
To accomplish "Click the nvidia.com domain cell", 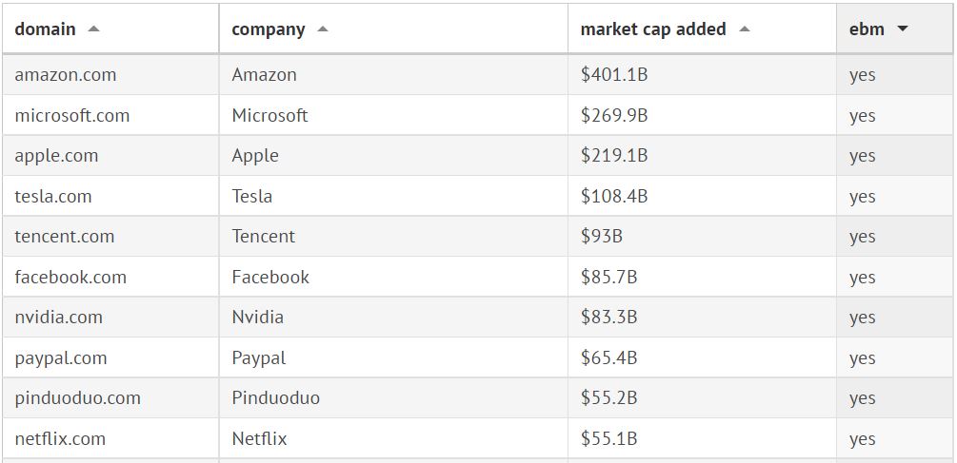I will click(x=59, y=318).
